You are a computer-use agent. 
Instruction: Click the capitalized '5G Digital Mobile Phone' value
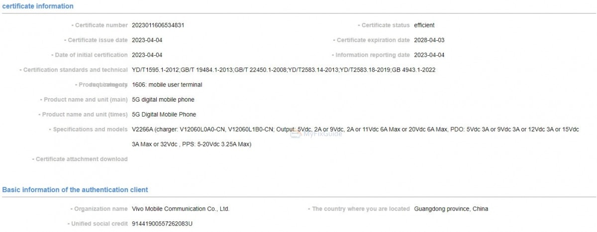click(164, 115)
